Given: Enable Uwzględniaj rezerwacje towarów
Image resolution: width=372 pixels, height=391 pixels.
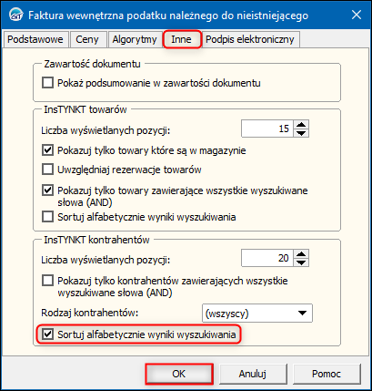Looking at the screenshot, I should (x=47, y=170).
